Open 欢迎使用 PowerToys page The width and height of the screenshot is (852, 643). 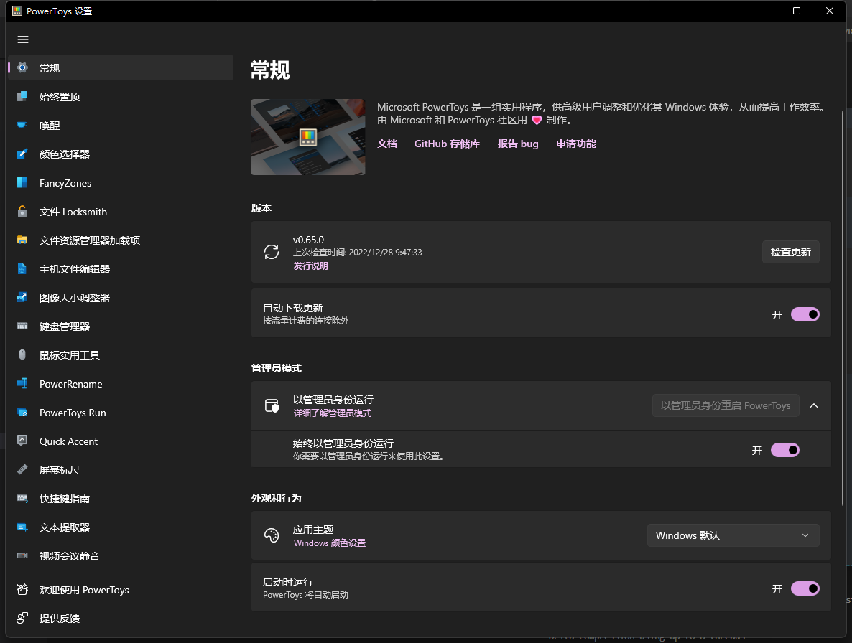tap(121, 590)
